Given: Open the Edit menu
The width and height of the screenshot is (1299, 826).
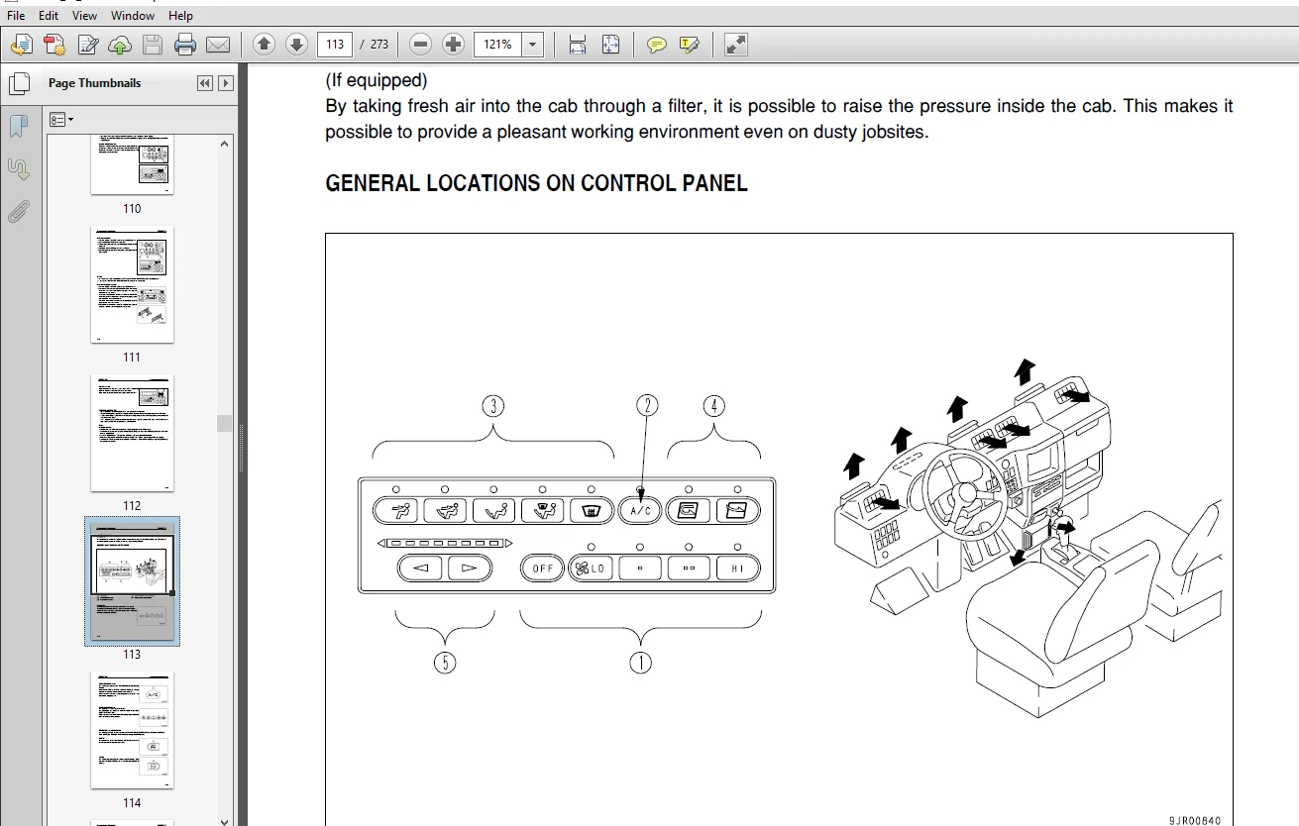Looking at the screenshot, I should click(x=48, y=16).
